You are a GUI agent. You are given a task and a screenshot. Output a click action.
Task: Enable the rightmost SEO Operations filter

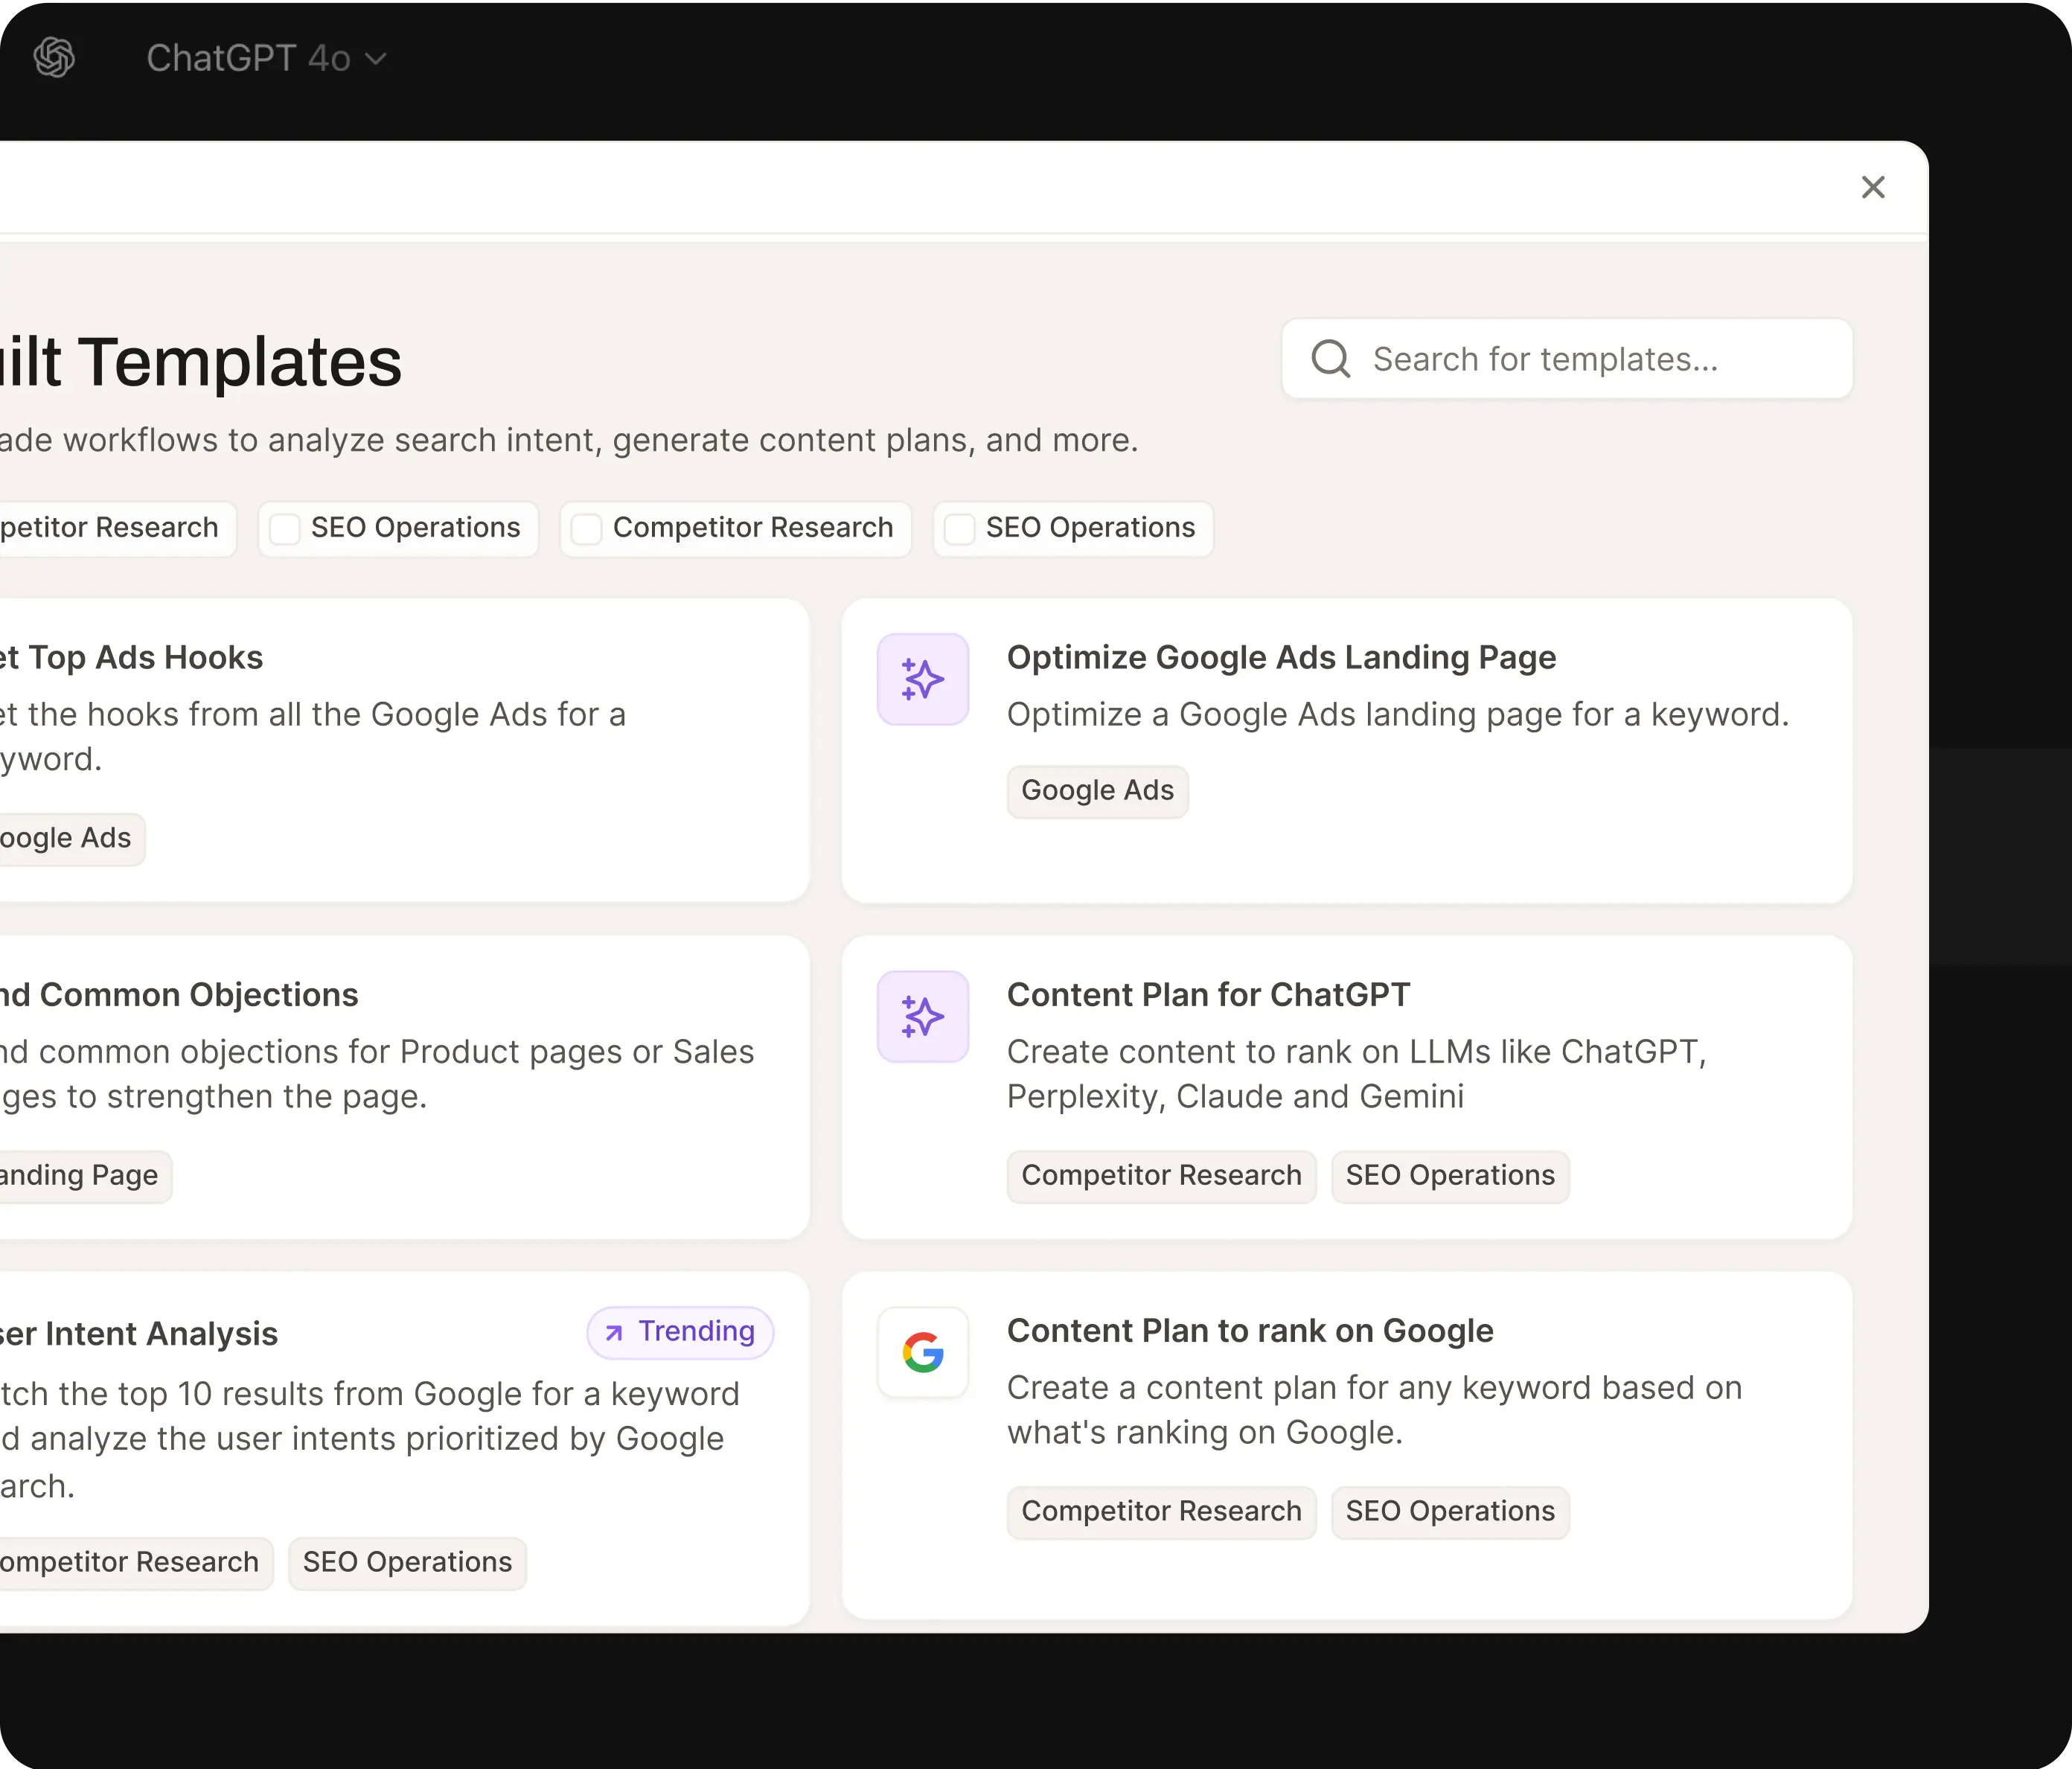(960, 528)
